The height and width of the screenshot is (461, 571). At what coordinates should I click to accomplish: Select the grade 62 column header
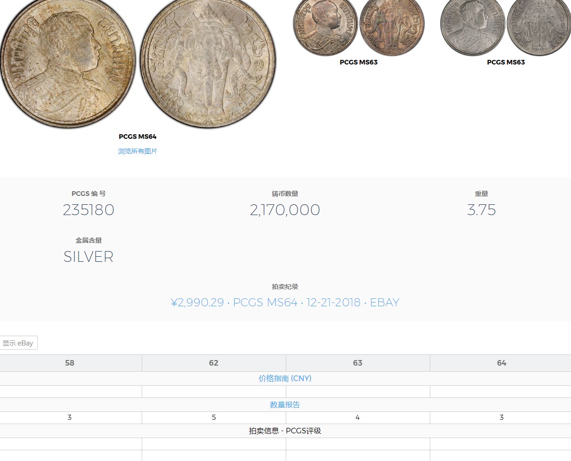214,363
